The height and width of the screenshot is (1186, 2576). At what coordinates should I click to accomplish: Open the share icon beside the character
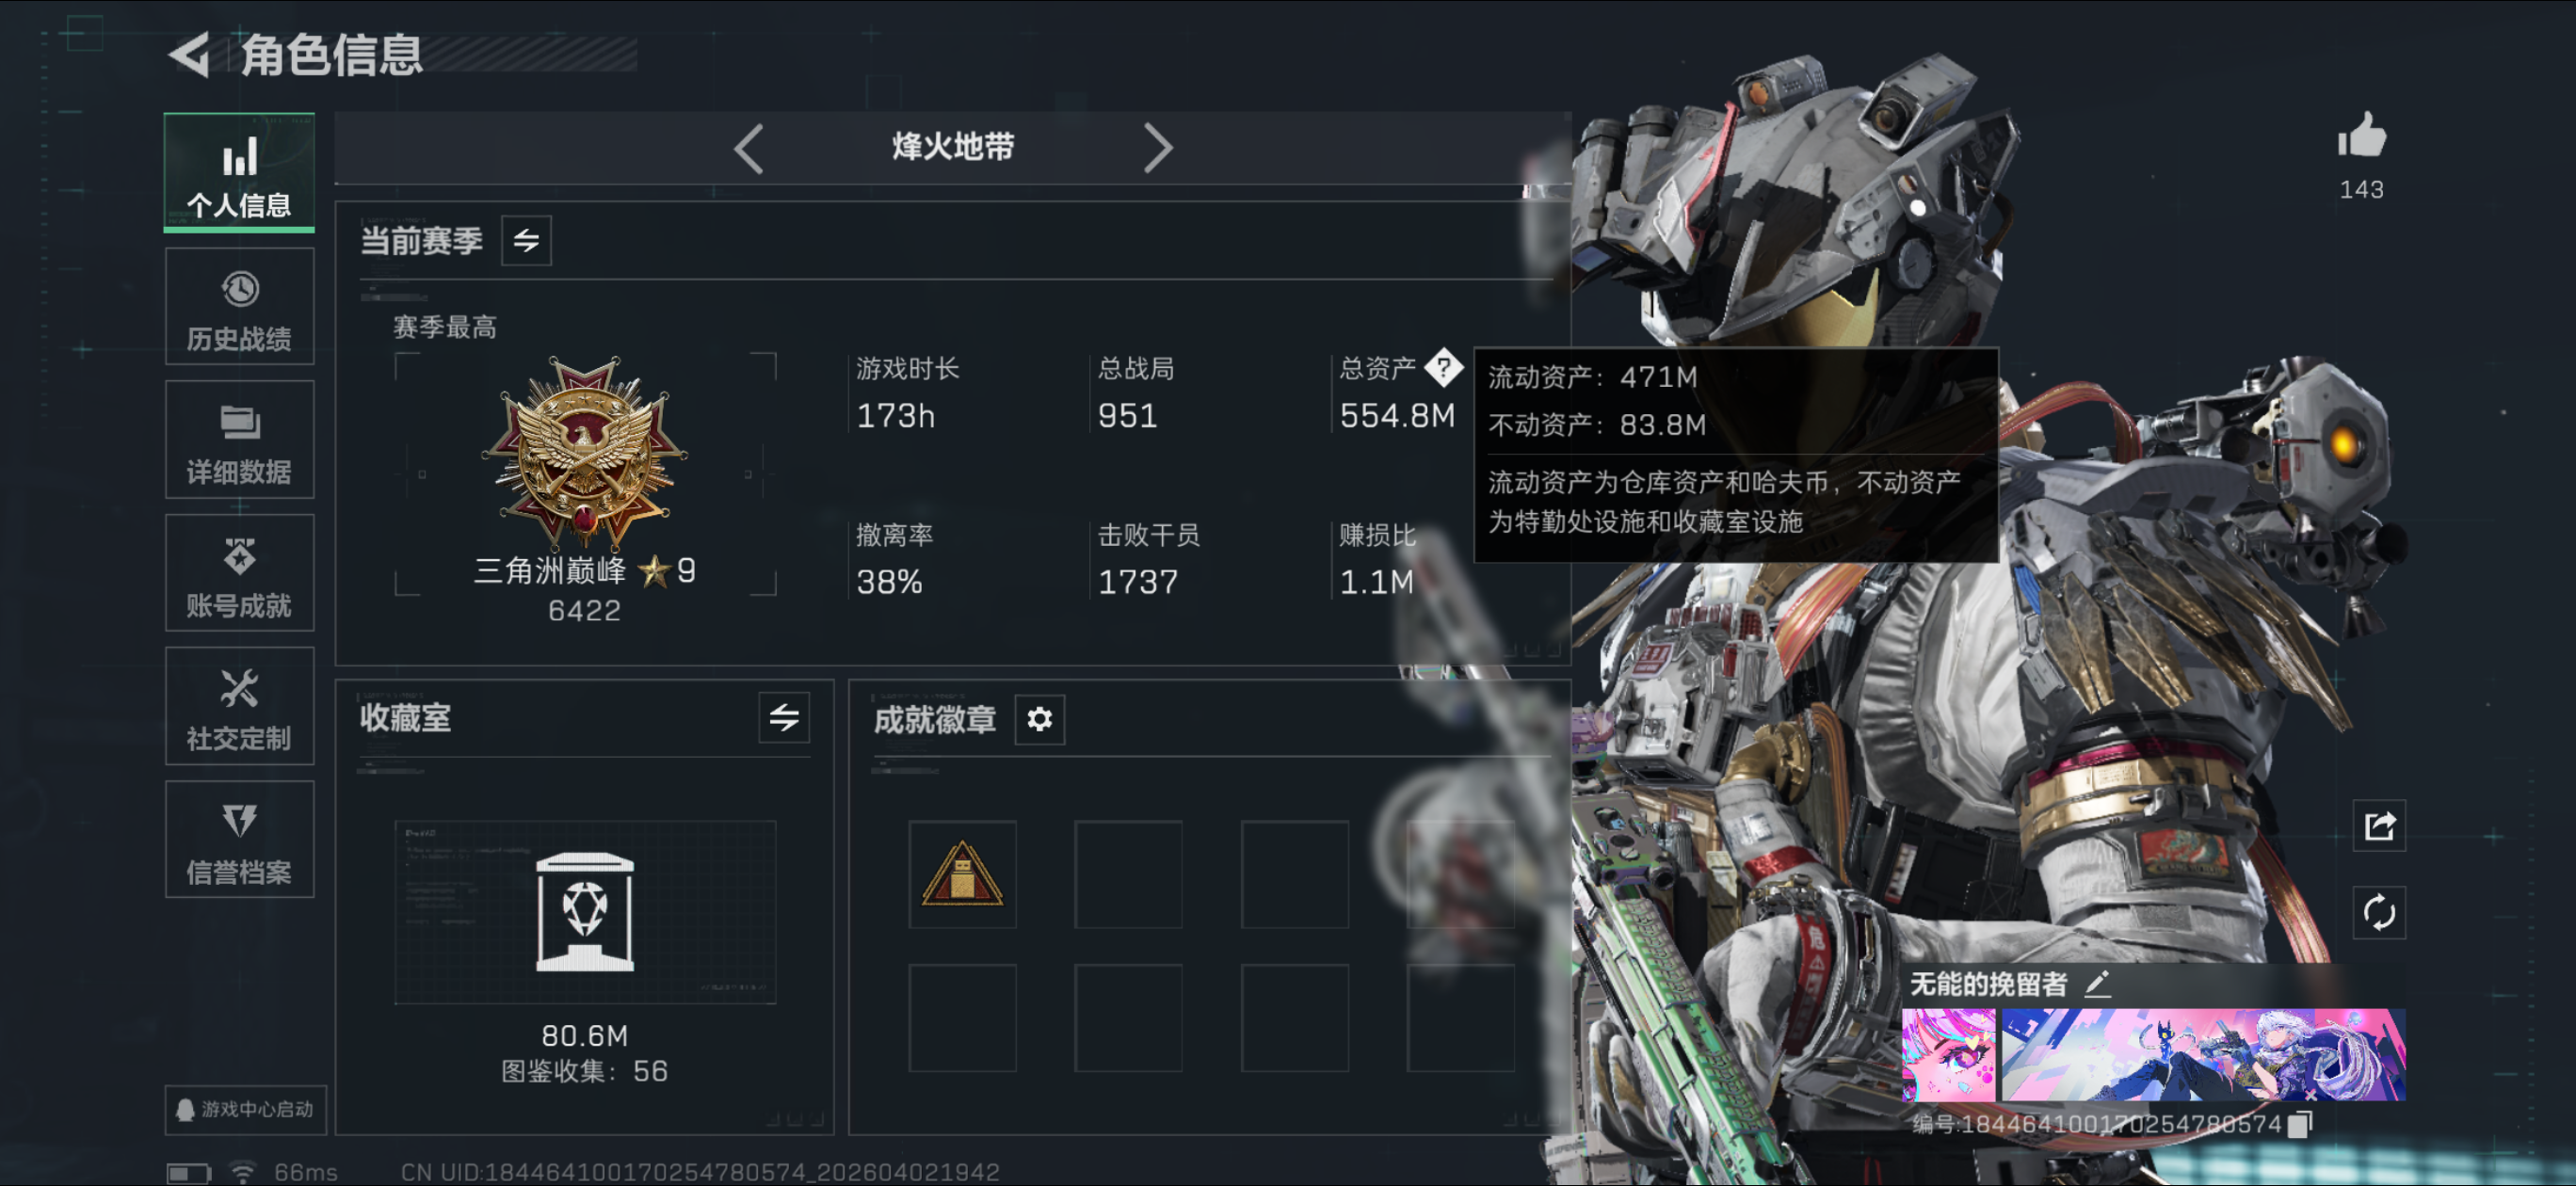point(2379,826)
